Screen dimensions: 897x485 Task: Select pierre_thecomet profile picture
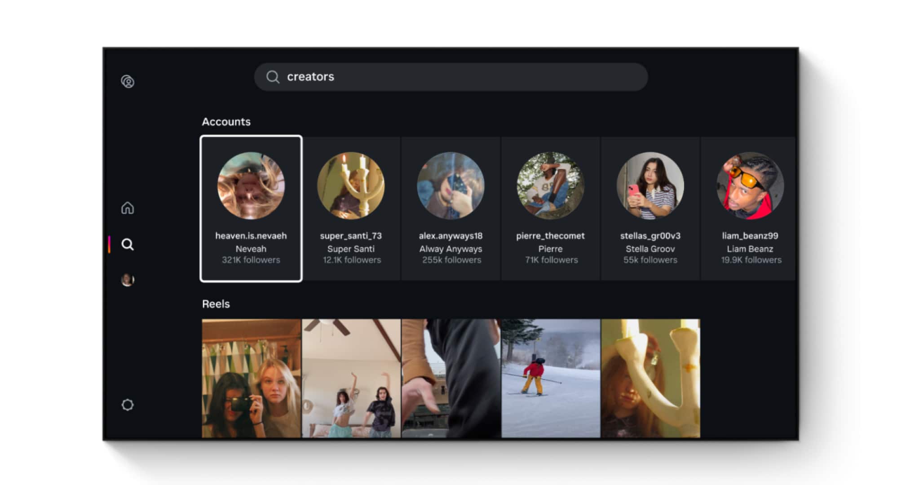[550, 185]
